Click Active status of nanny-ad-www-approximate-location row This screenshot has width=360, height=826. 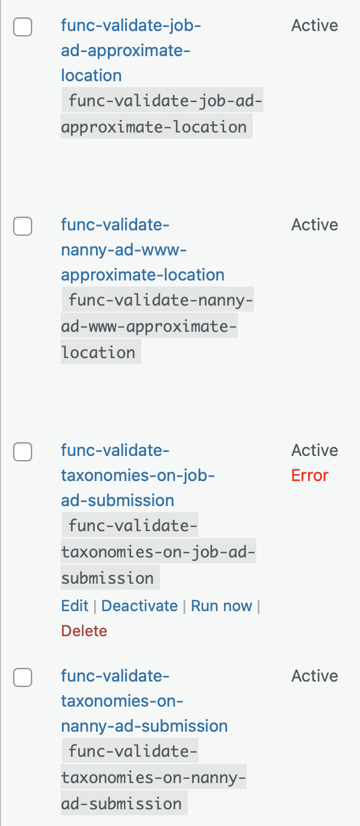[315, 225]
